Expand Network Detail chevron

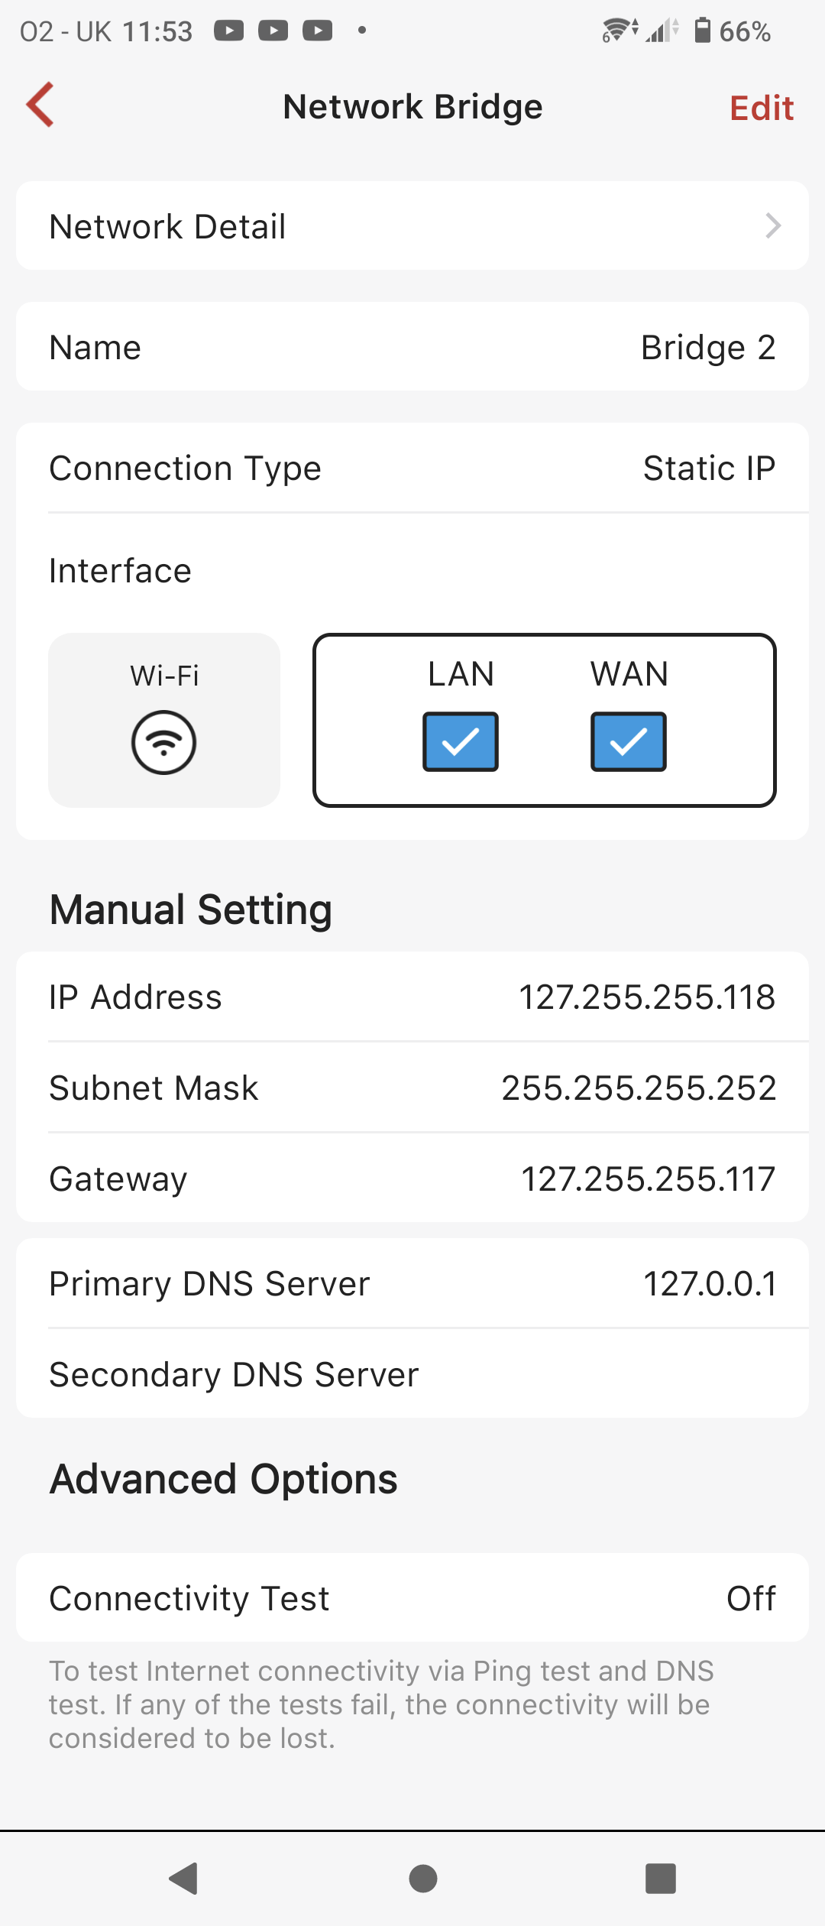pyautogui.click(x=773, y=226)
